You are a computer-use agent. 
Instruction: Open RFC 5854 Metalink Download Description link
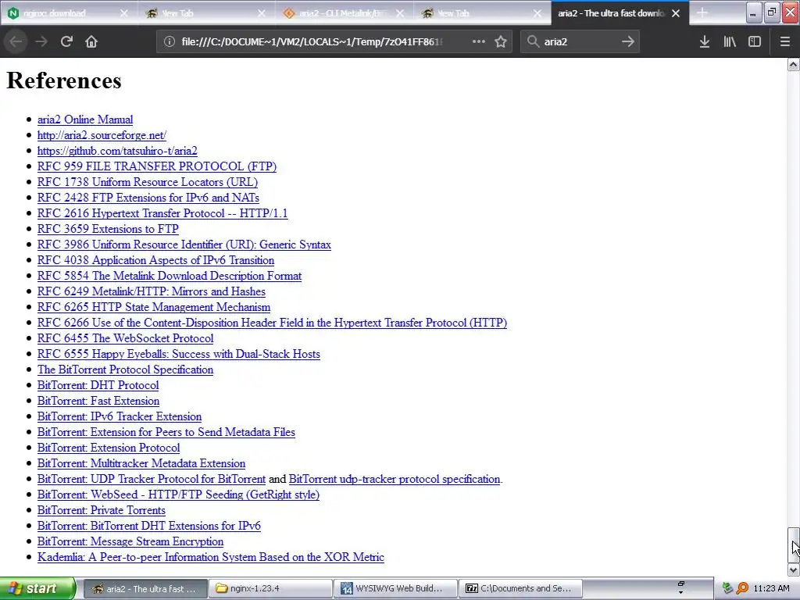click(x=170, y=276)
